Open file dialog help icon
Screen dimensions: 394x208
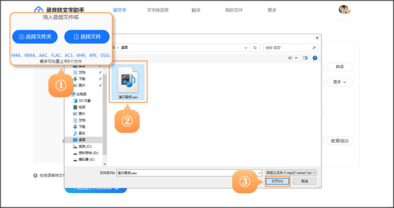(315, 58)
